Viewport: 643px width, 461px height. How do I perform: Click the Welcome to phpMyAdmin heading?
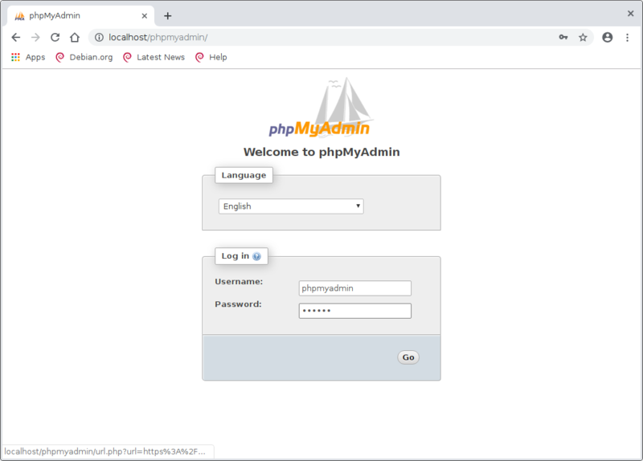(x=321, y=152)
